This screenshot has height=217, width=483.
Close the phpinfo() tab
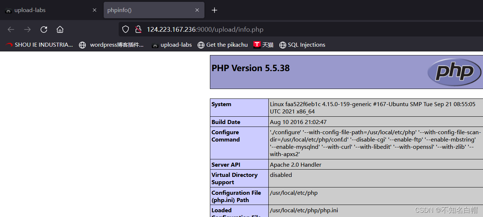click(x=197, y=10)
